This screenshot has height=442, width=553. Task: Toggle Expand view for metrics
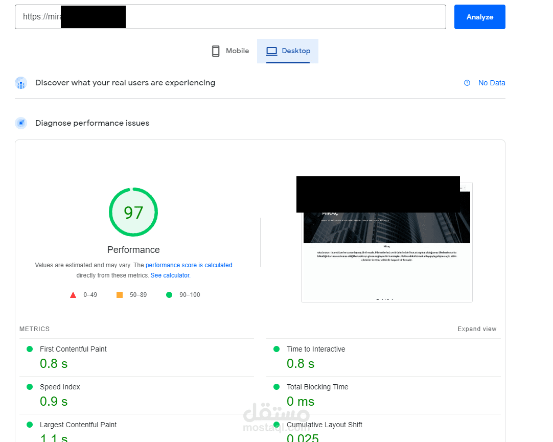(477, 329)
